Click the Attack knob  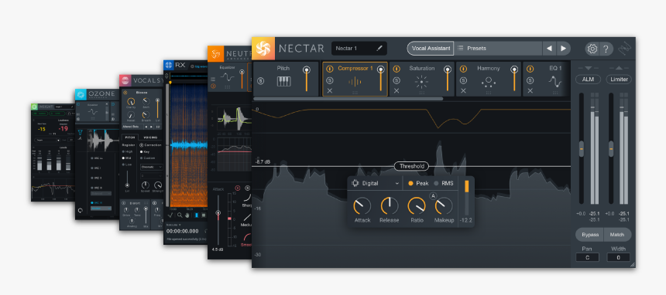(362, 206)
